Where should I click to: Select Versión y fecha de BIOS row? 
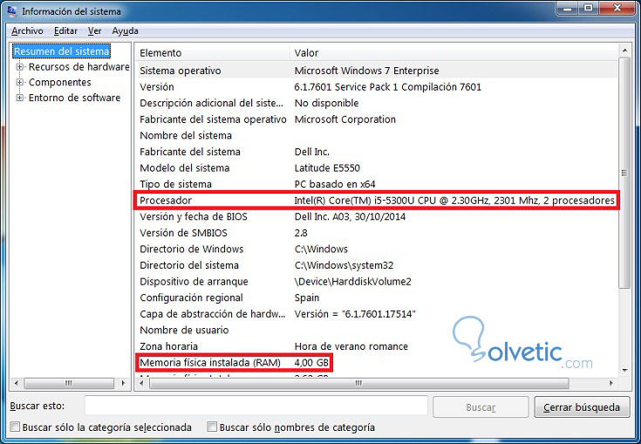[x=377, y=216]
